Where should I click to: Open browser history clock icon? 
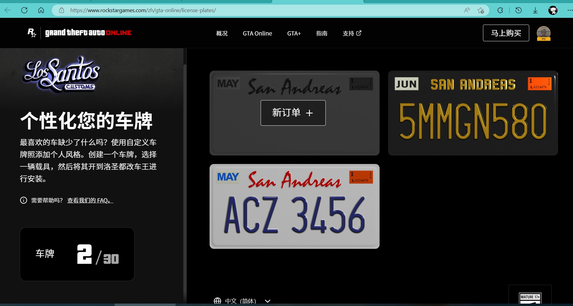click(x=519, y=10)
